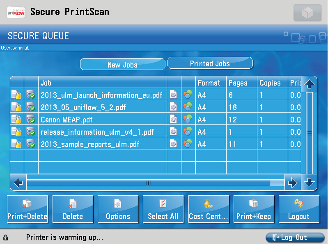Click the Logout button with key icon
Screen dimensions: 328x244
[x=299, y=209]
